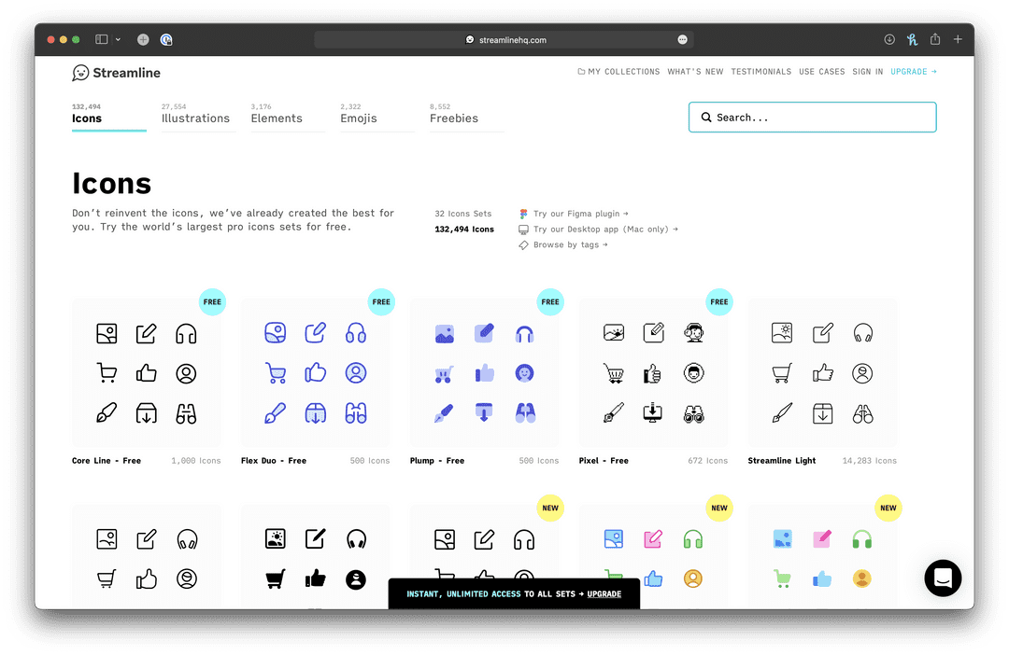Open the sidebar chevron dropdown
Image resolution: width=1009 pixels, height=655 pixels.
[x=118, y=39]
